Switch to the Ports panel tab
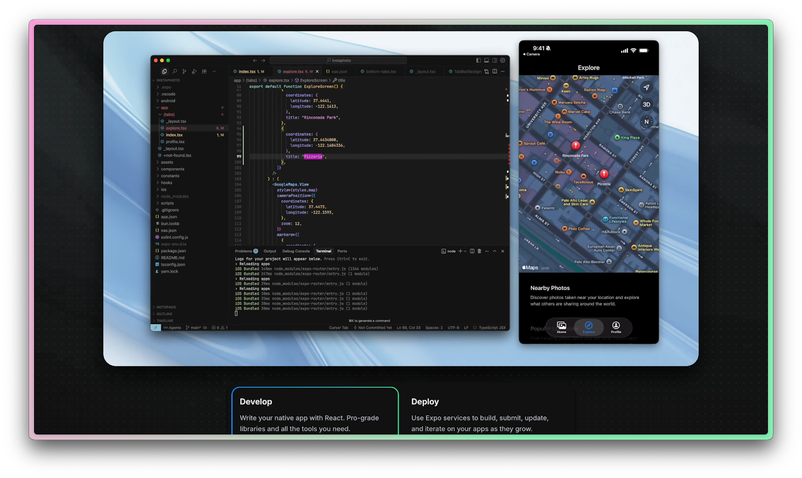 tap(342, 251)
